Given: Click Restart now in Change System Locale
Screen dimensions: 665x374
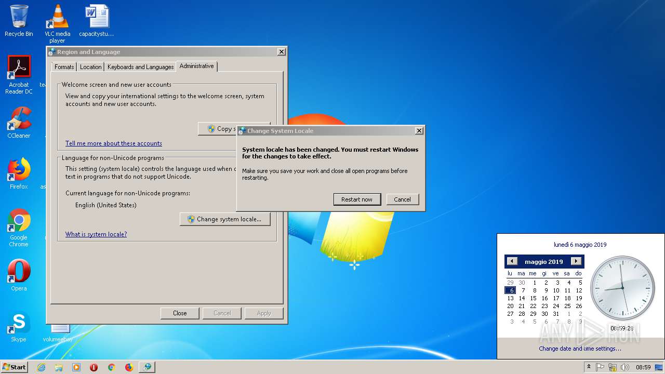Looking at the screenshot, I should (x=357, y=199).
